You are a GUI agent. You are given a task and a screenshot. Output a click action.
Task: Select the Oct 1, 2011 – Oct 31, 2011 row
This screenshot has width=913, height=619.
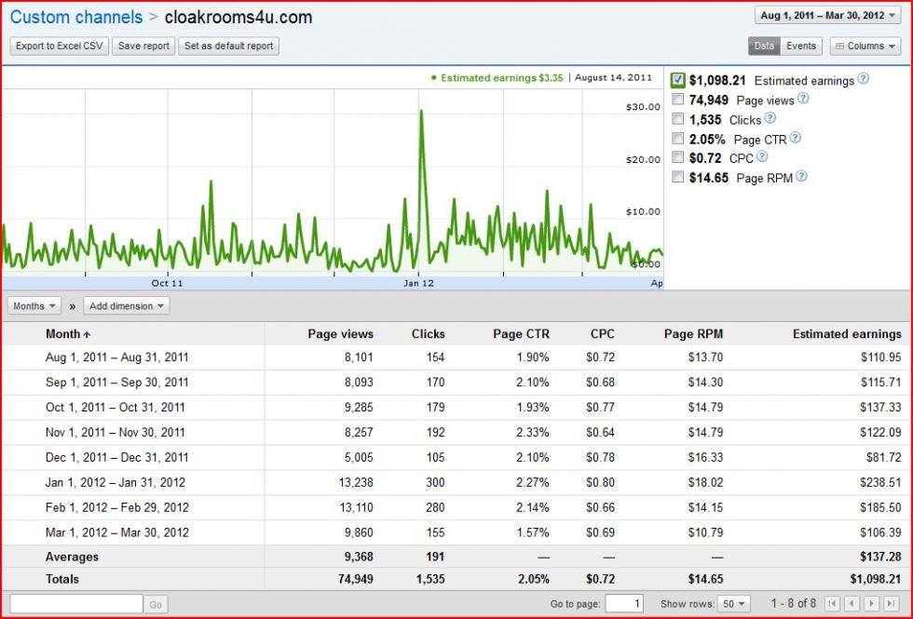[x=456, y=408]
